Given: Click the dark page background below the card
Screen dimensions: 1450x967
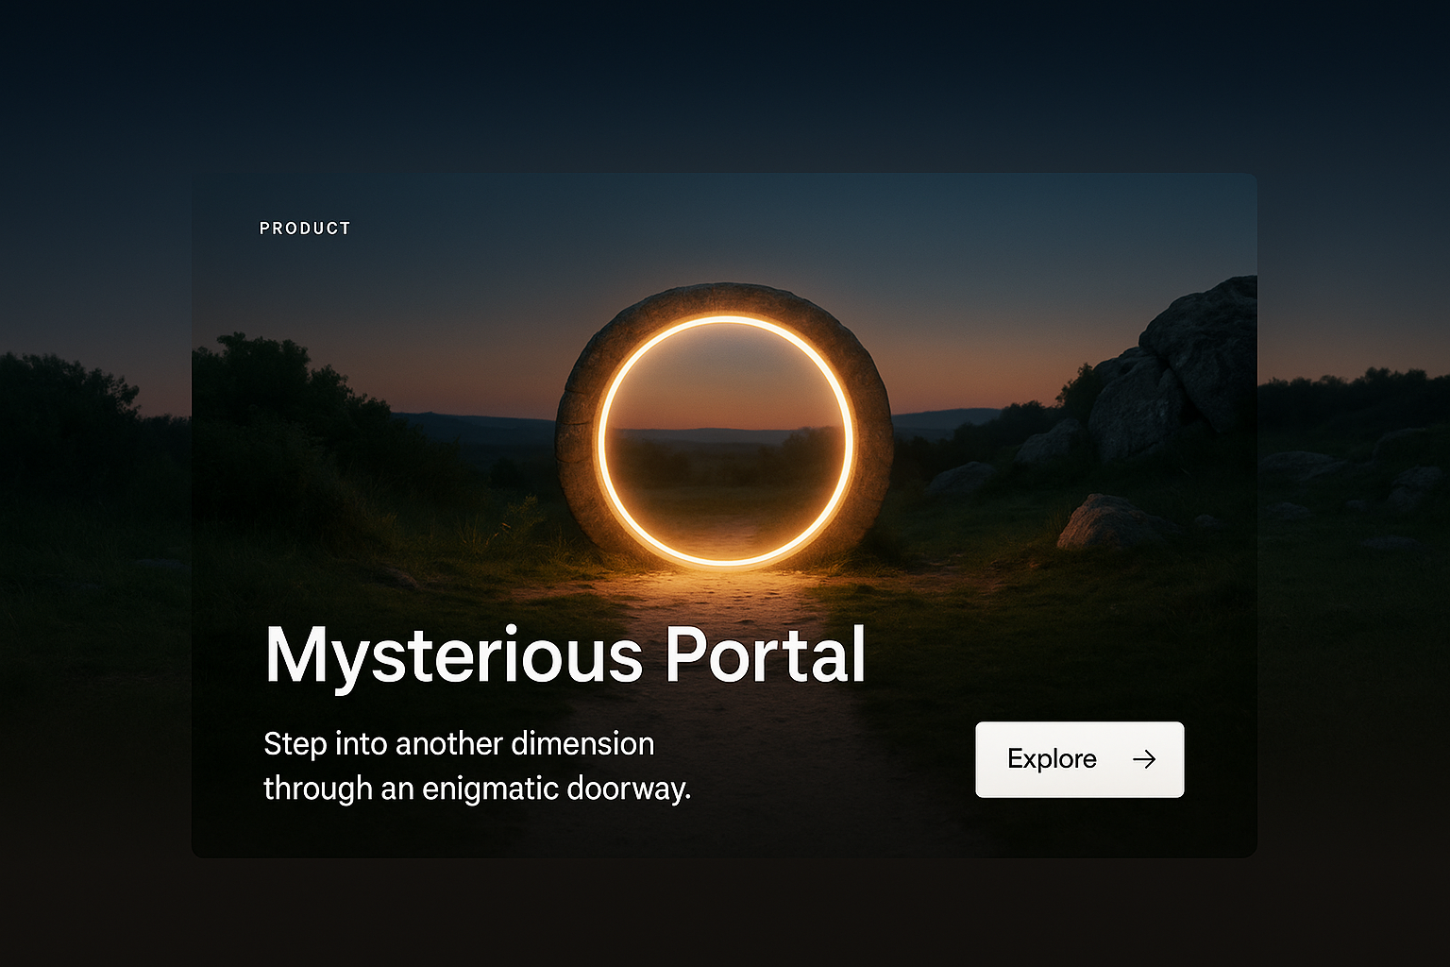Looking at the screenshot, I should (725, 911).
